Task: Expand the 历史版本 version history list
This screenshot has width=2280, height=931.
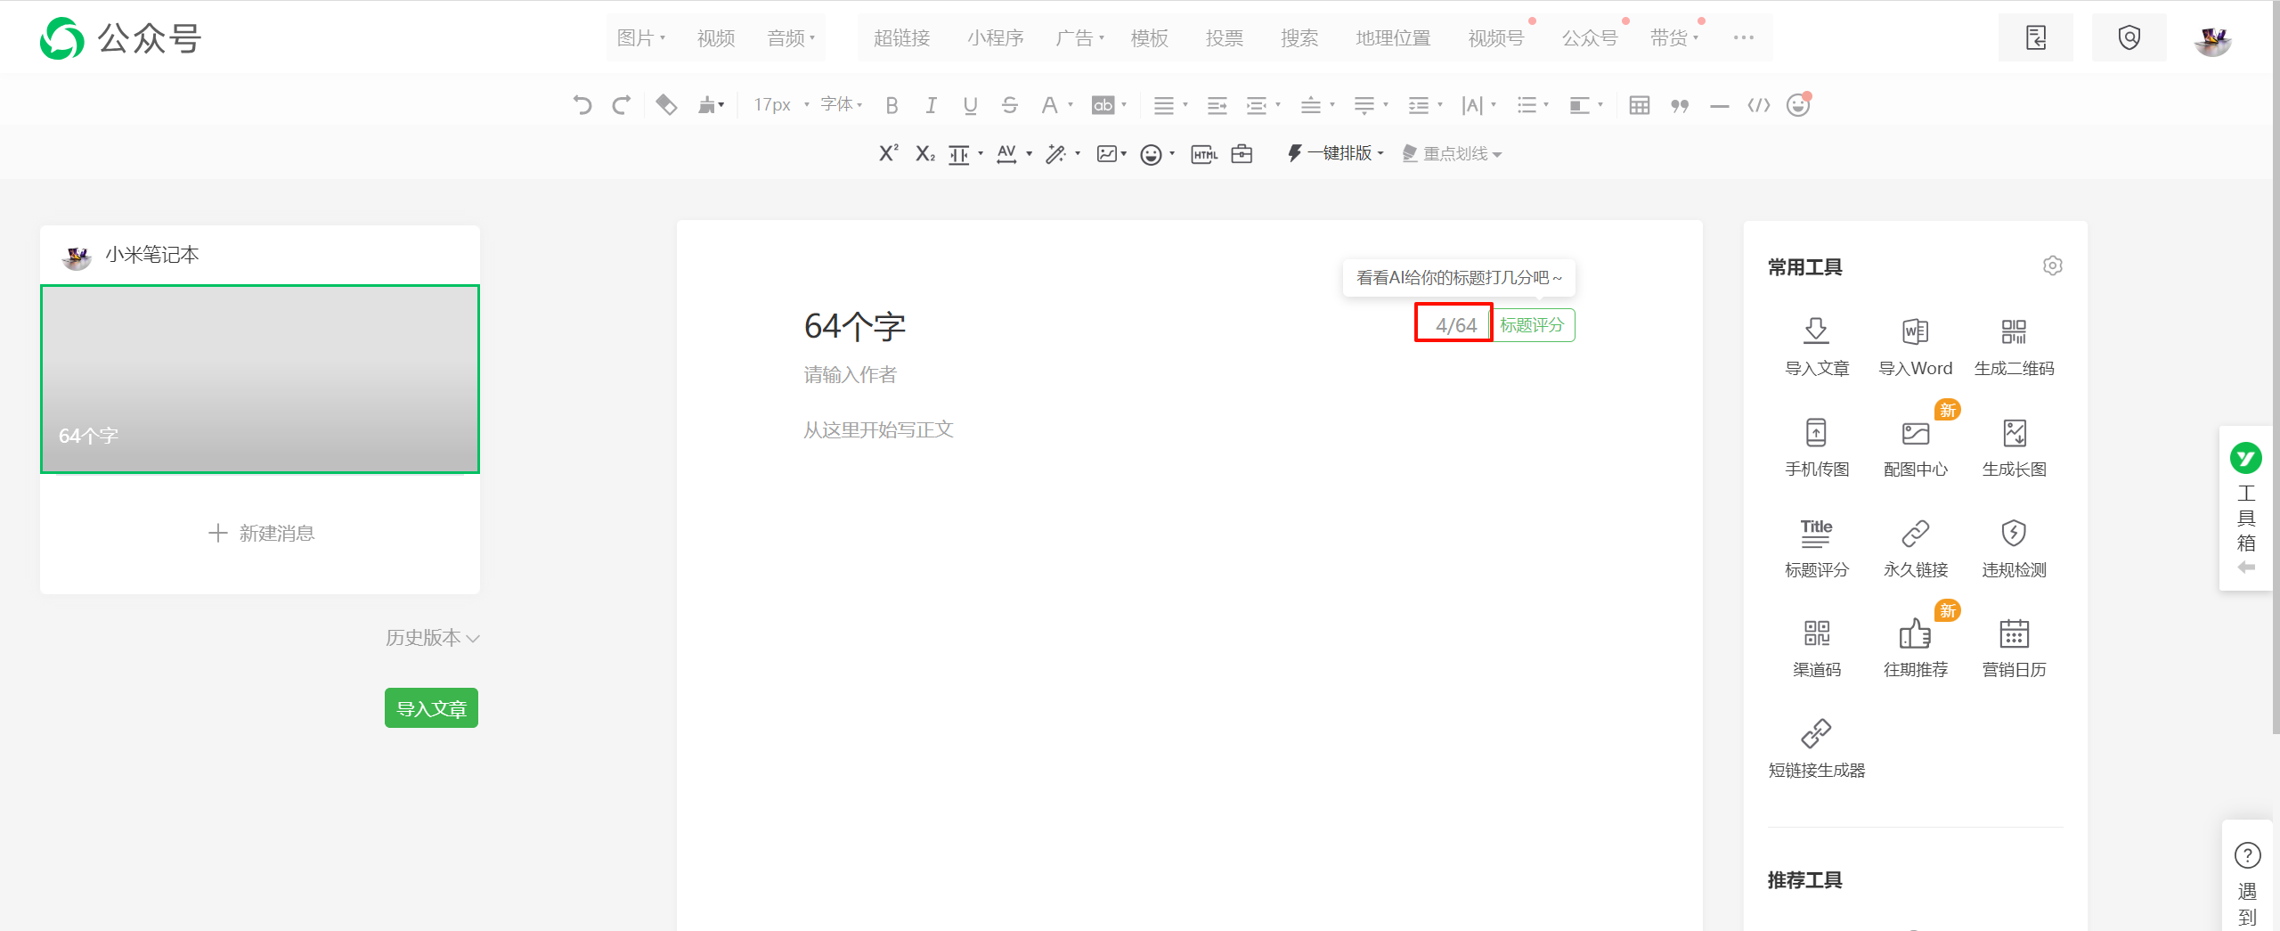Action: tap(432, 638)
